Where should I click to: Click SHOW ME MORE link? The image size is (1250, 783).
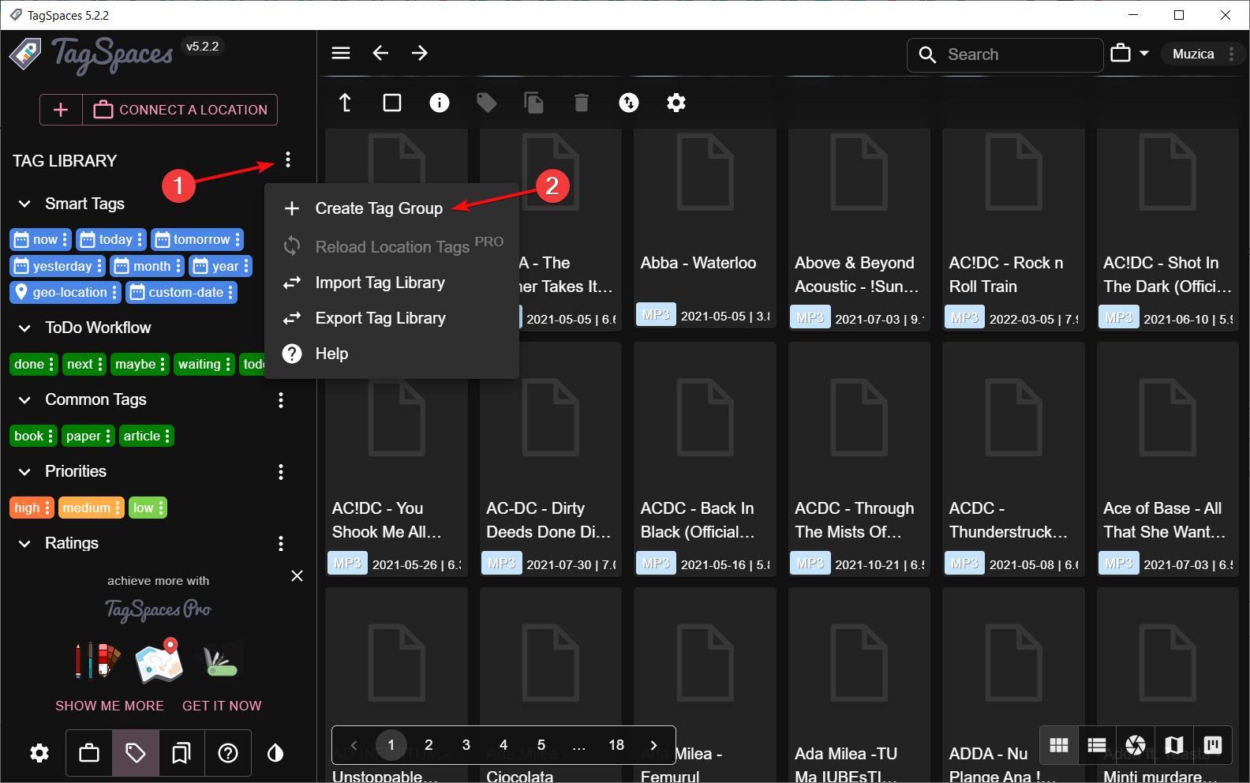click(x=110, y=706)
